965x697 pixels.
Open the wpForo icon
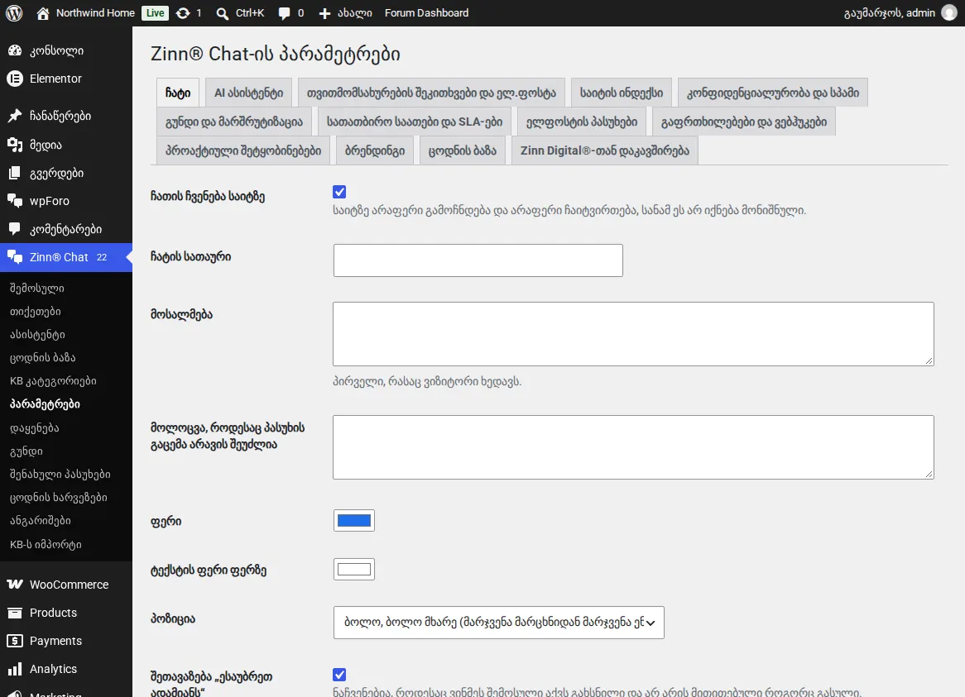(x=15, y=201)
